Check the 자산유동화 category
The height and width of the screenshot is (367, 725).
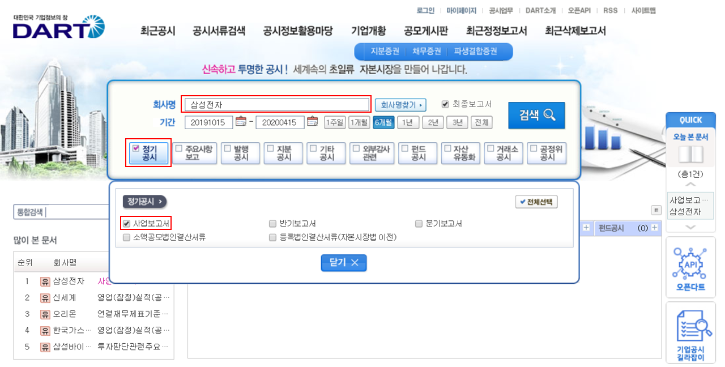pos(449,148)
